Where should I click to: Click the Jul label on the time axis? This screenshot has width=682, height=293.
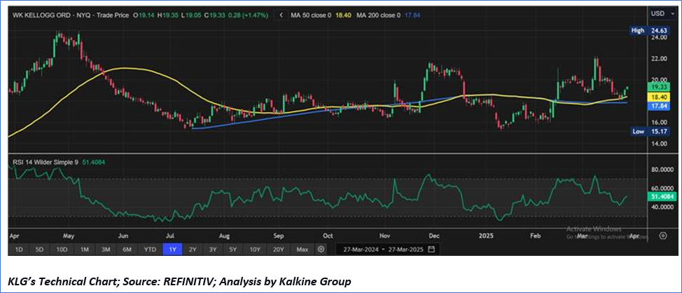[169, 236]
